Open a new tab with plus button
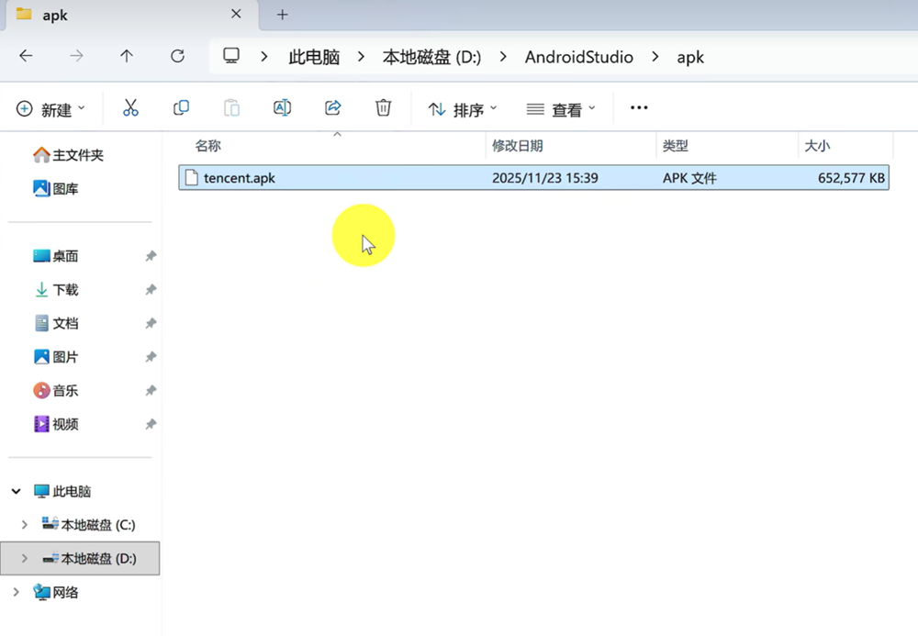 tap(282, 15)
